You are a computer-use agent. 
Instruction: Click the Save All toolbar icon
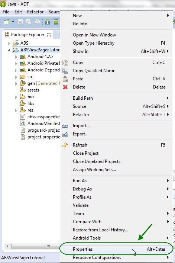[29, 22]
